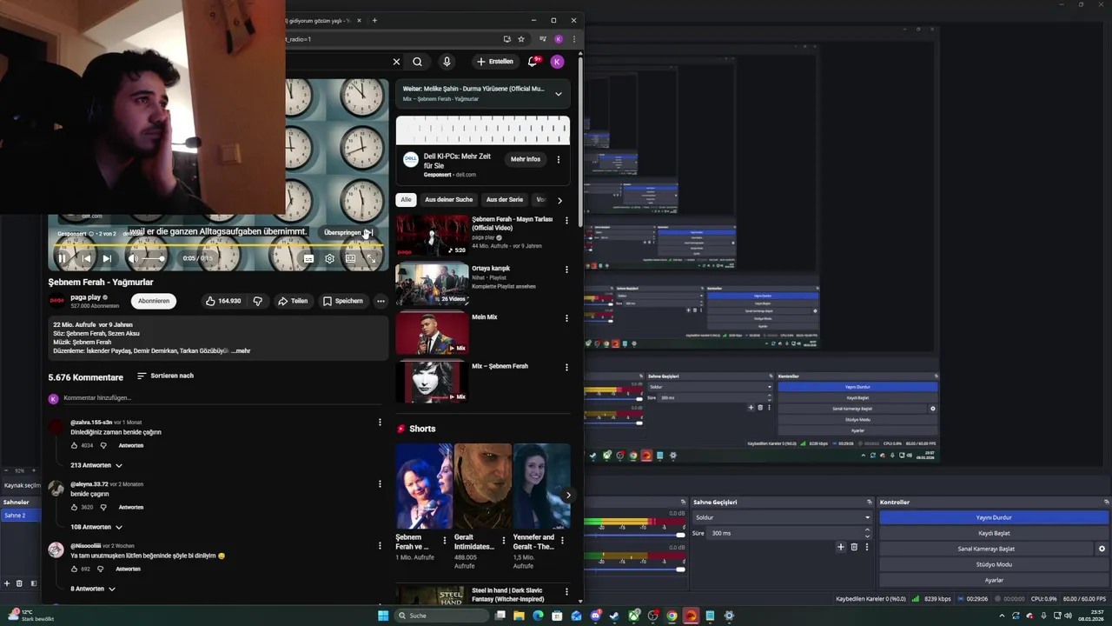Viewport: 1112px width, 626px height.
Task: Show more filter chips with arrow
Action: 559,200
